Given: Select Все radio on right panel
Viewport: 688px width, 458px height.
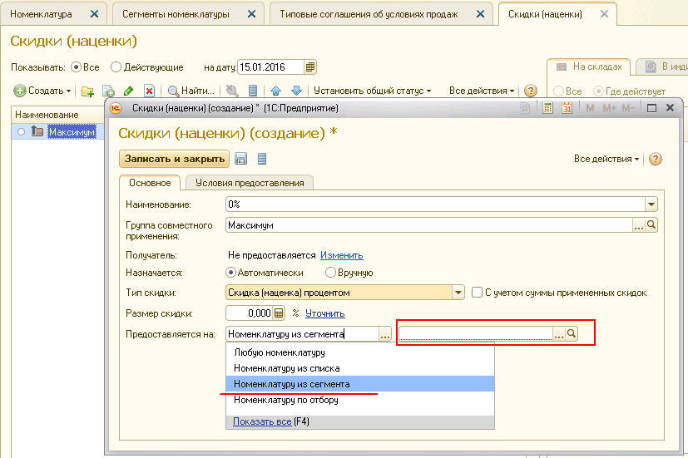Looking at the screenshot, I should (x=558, y=91).
